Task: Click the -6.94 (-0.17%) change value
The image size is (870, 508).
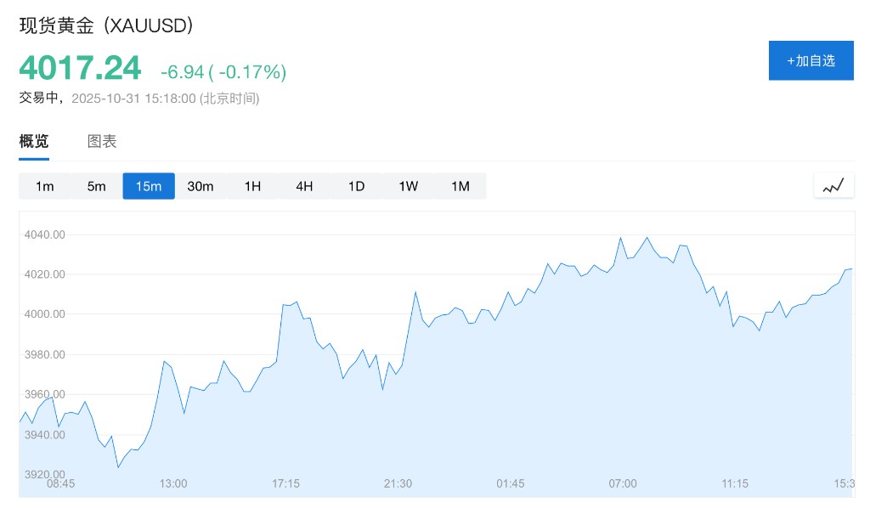Action: 223,72
